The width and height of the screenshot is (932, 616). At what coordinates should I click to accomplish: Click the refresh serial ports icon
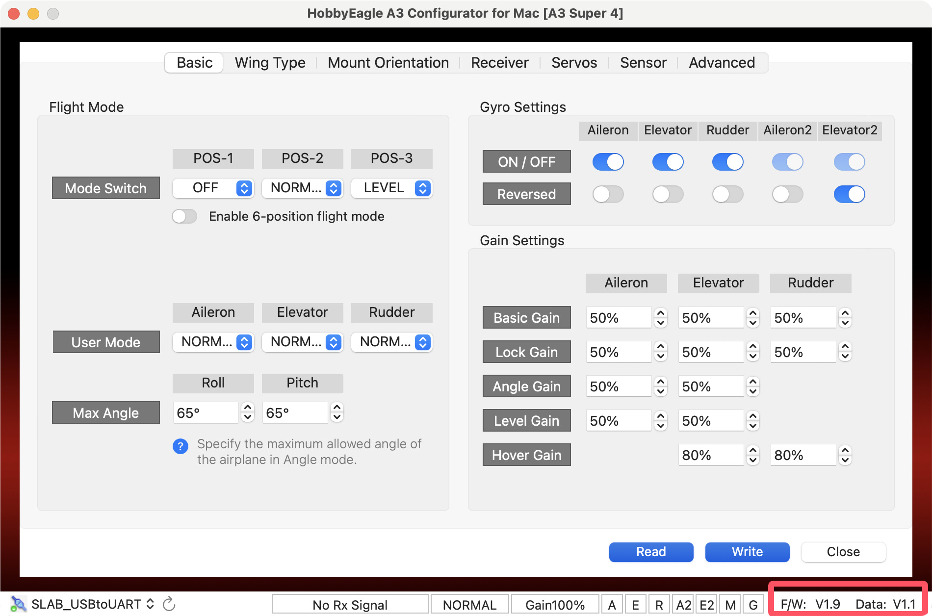point(169,604)
